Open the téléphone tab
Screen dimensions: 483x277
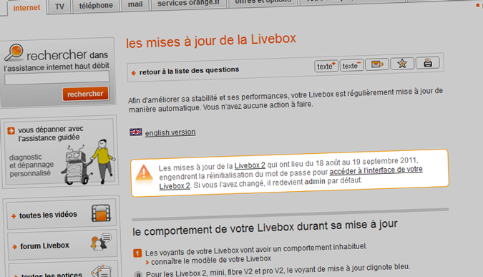click(x=96, y=6)
